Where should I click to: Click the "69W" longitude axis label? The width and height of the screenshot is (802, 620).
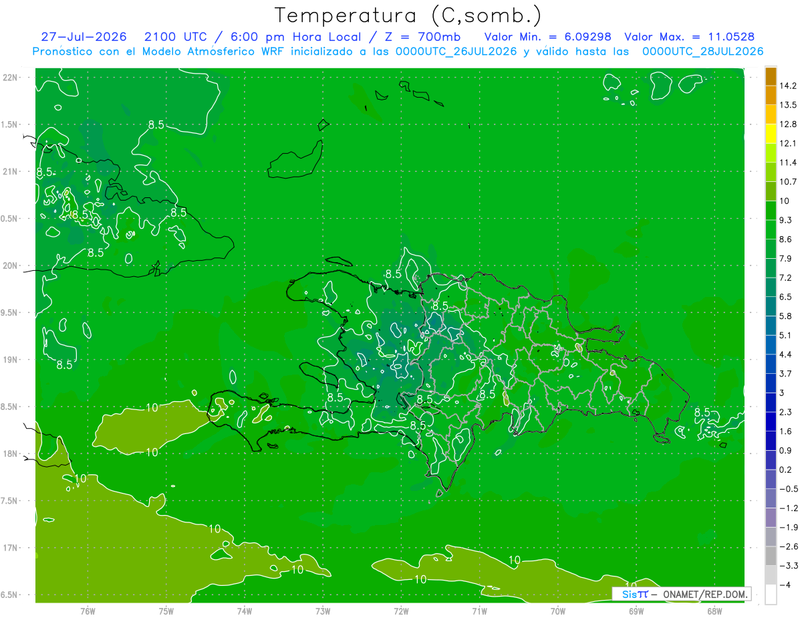636,611
